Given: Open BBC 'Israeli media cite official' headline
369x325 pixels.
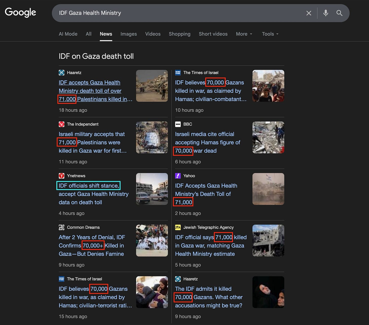Looking at the screenshot, I should pos(208,142).
